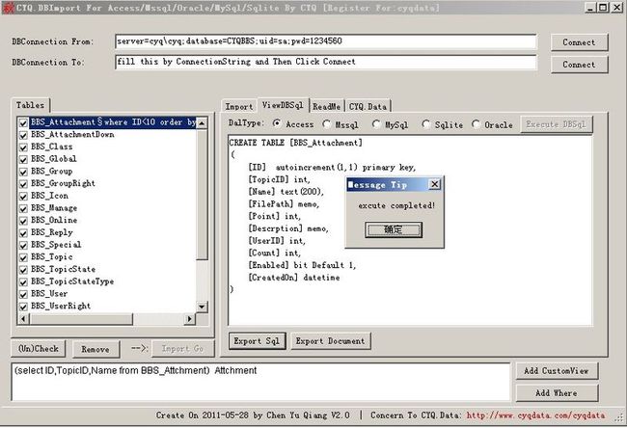The image size is (627, 428).
Task: Uncheck the BBS_Manage table
Action: tap(23, 208)
